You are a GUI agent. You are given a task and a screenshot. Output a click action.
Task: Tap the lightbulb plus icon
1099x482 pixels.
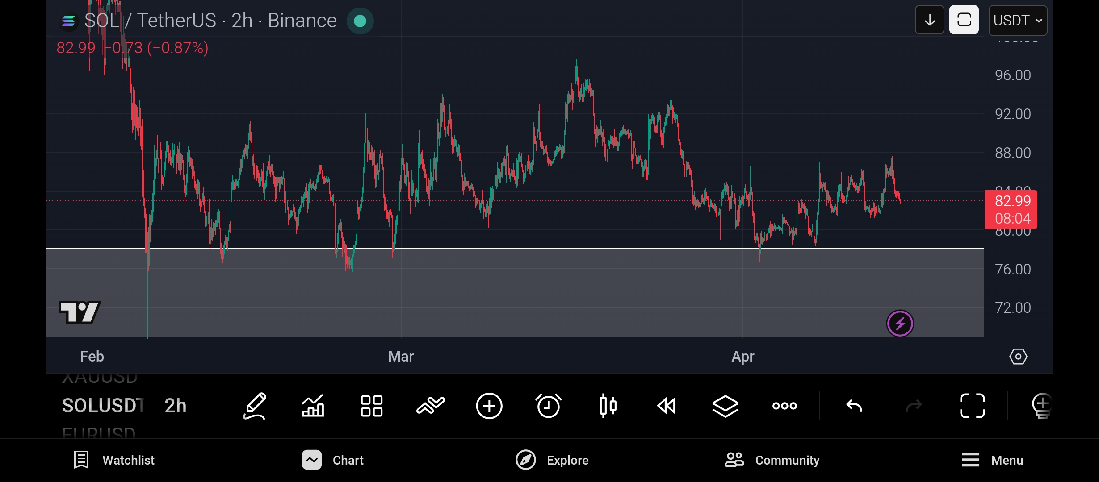[1042, 406]
